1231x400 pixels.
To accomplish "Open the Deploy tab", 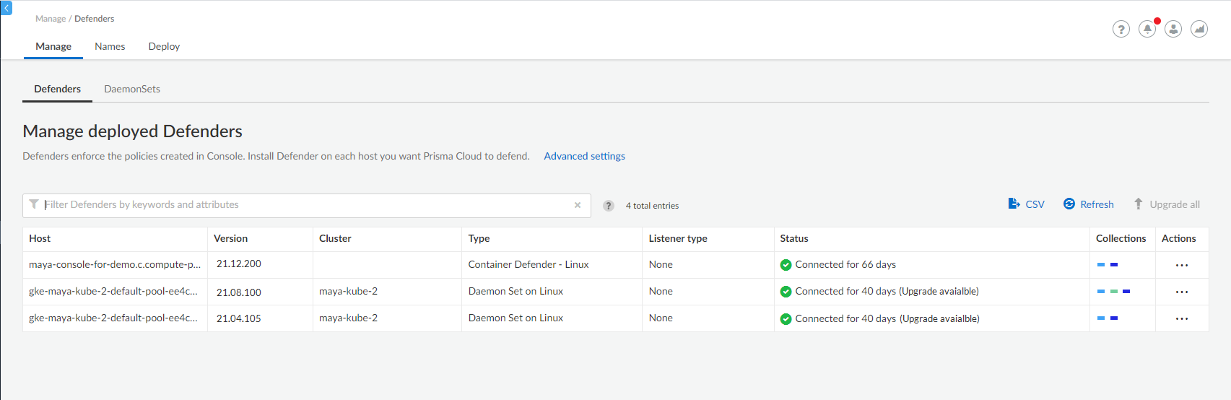I will click(164, 46).
